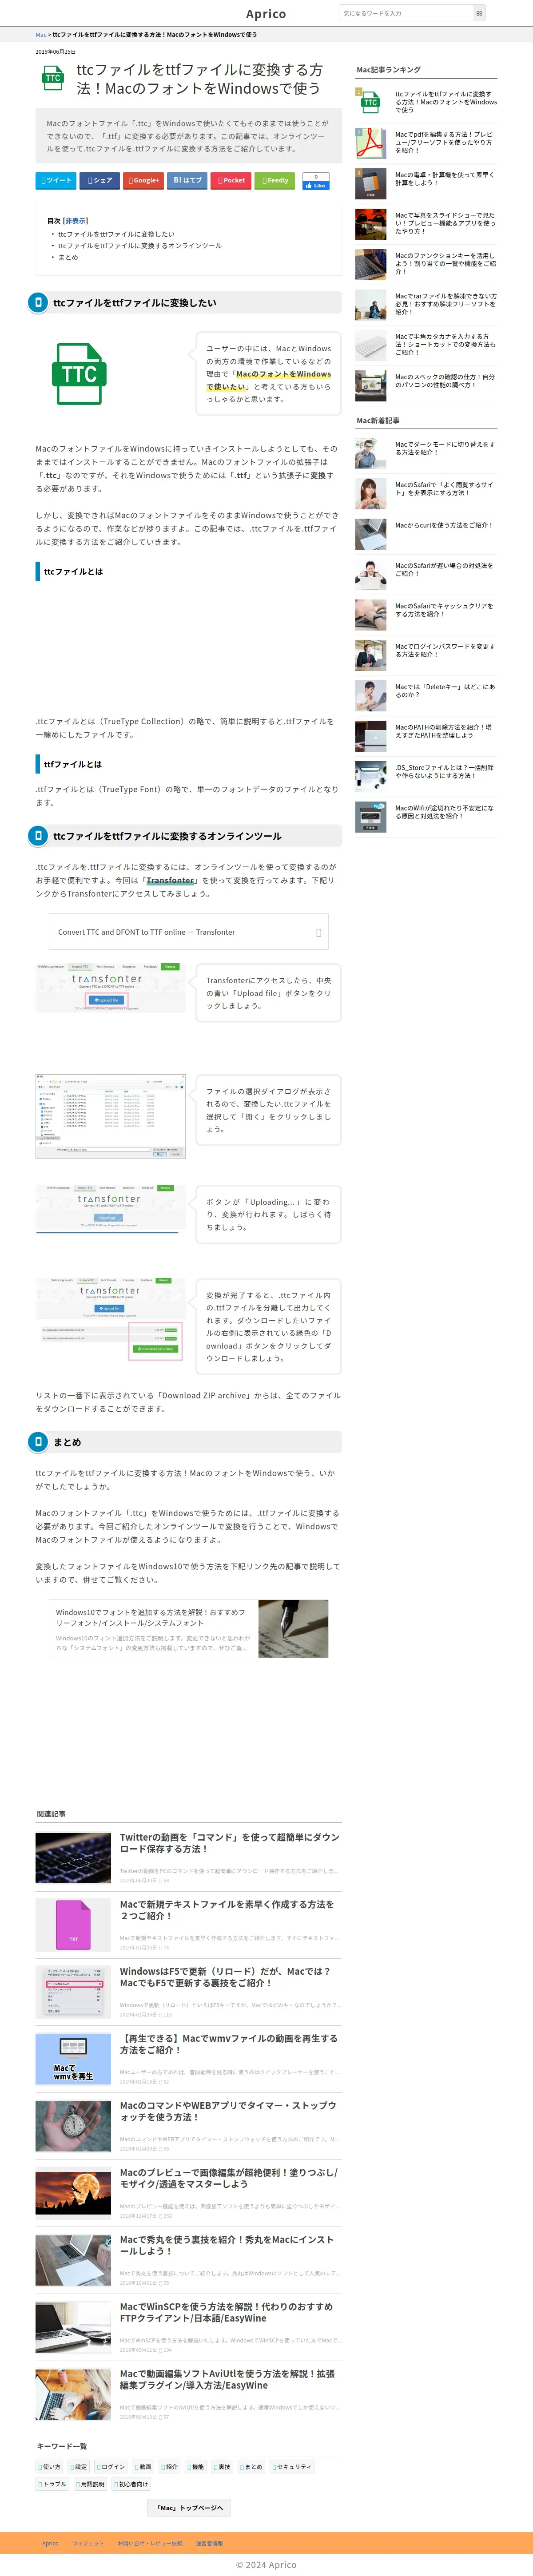533x2576 pixels.
Task: Click the Facebook Like button
Action: click(x=316, y=185)
